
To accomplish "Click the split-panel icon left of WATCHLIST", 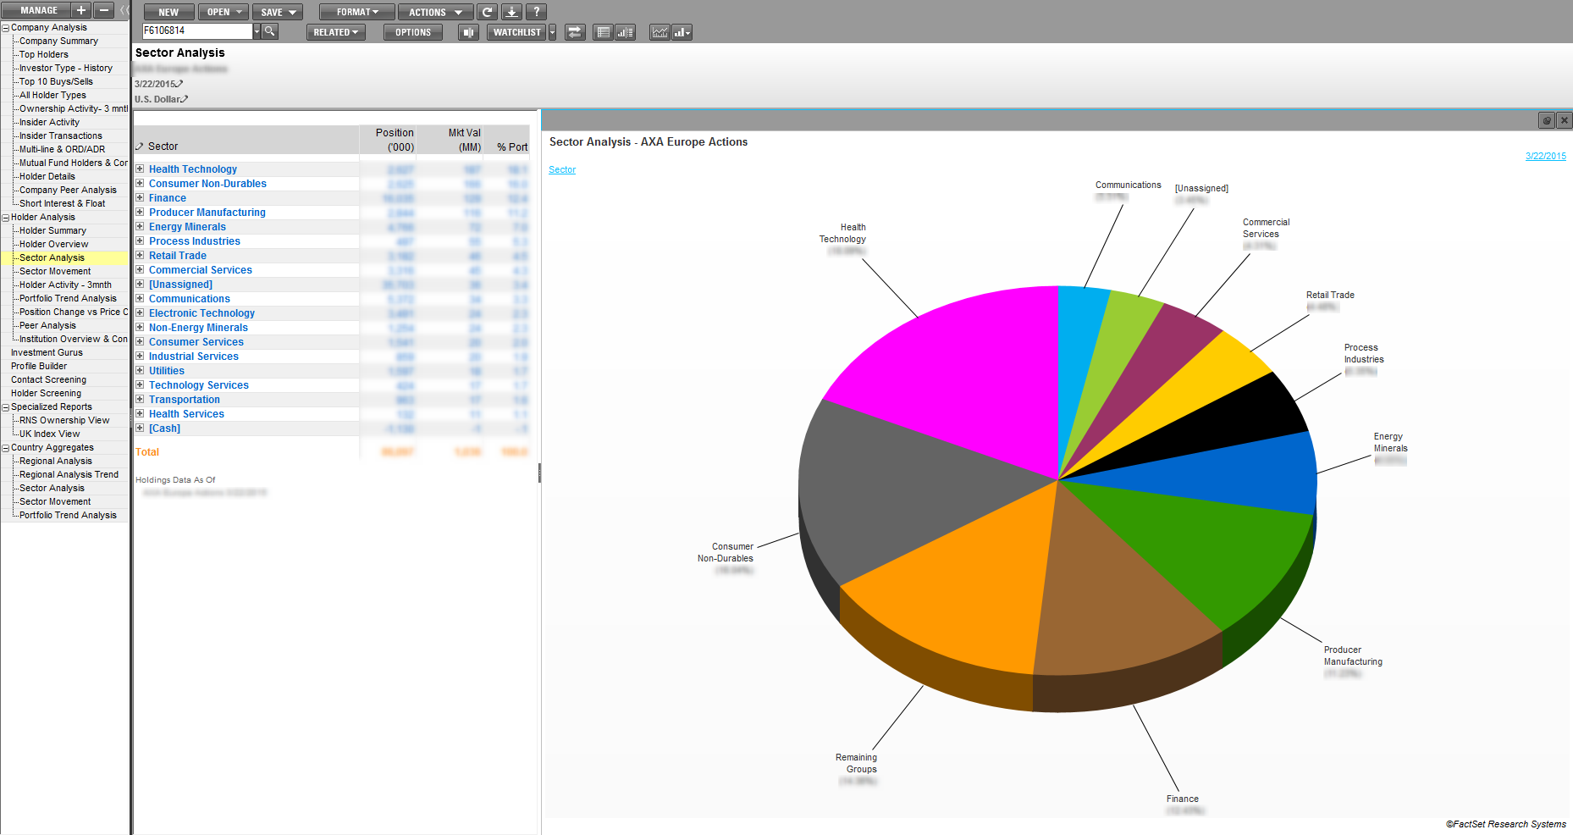I will pyautogui.click(x=468, y=32).
